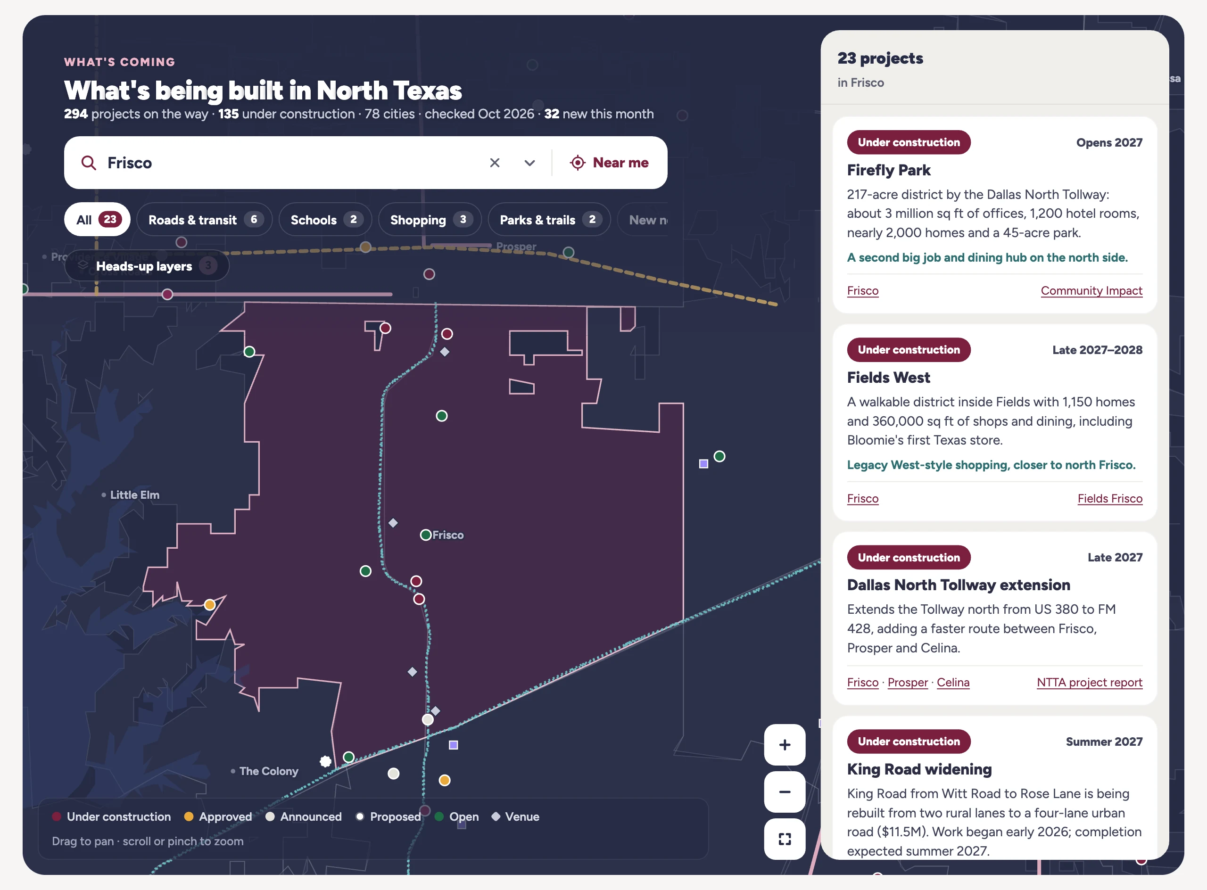The width and height of the screenshot is (1207, 890).
Task: Zoom in on the map
Action: [x=785, y=745]
